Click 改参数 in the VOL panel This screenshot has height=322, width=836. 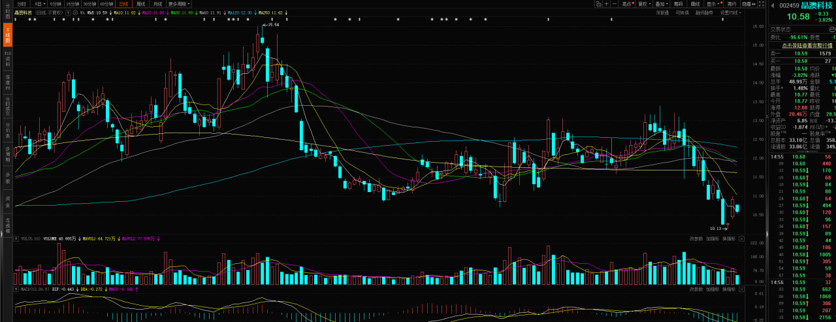[x=696, y=239]
